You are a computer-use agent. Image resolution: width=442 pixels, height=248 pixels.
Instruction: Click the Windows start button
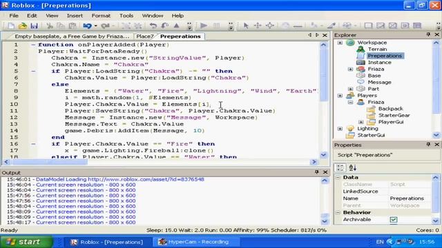(x=26, y=242)
